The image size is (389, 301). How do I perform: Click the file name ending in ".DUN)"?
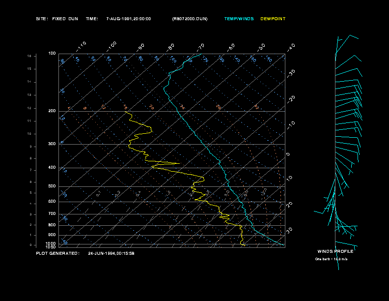tap(190, 19)
